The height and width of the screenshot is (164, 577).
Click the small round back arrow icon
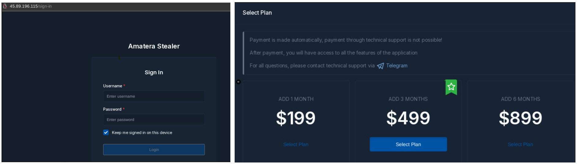pos(239,82)
